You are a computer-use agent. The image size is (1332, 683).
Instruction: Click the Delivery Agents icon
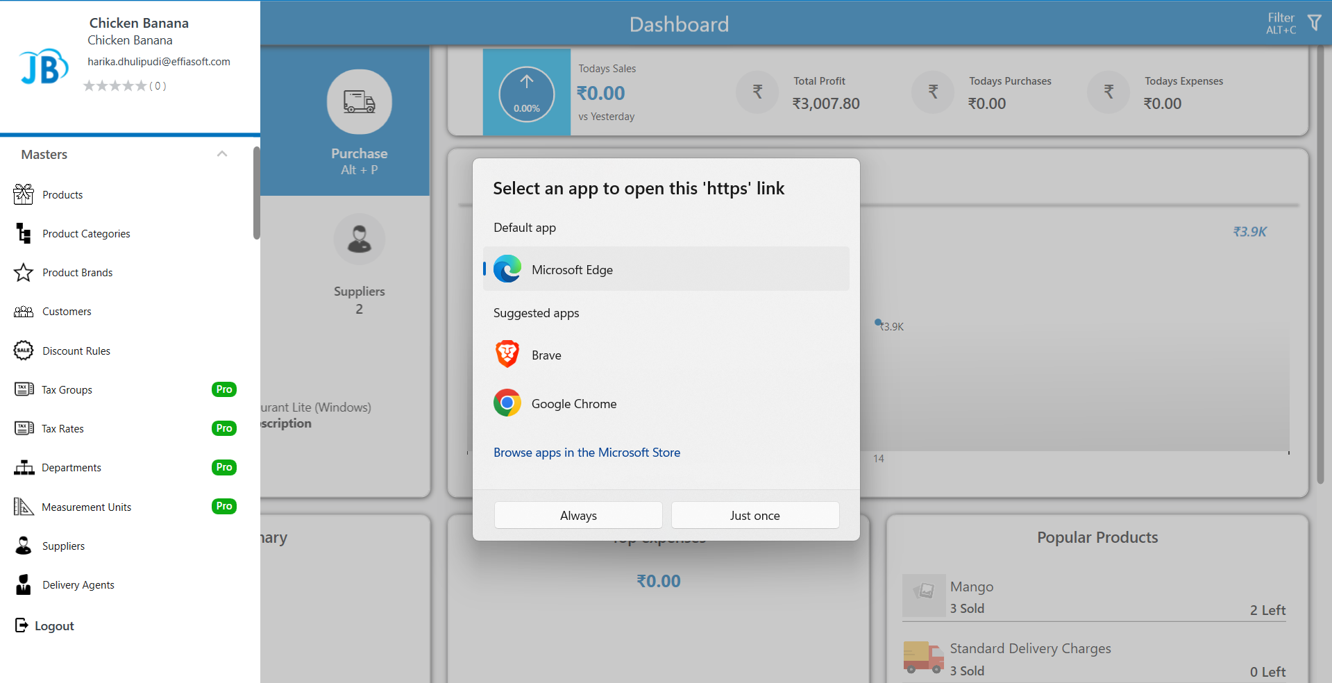tap(24, 585)
